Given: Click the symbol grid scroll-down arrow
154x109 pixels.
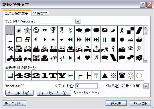Looking at the screenshot, I should [145, 60].
